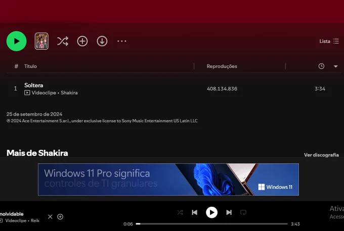
Task: Skip to previous track
Action: pyautogui.click(x=194, y=212)
